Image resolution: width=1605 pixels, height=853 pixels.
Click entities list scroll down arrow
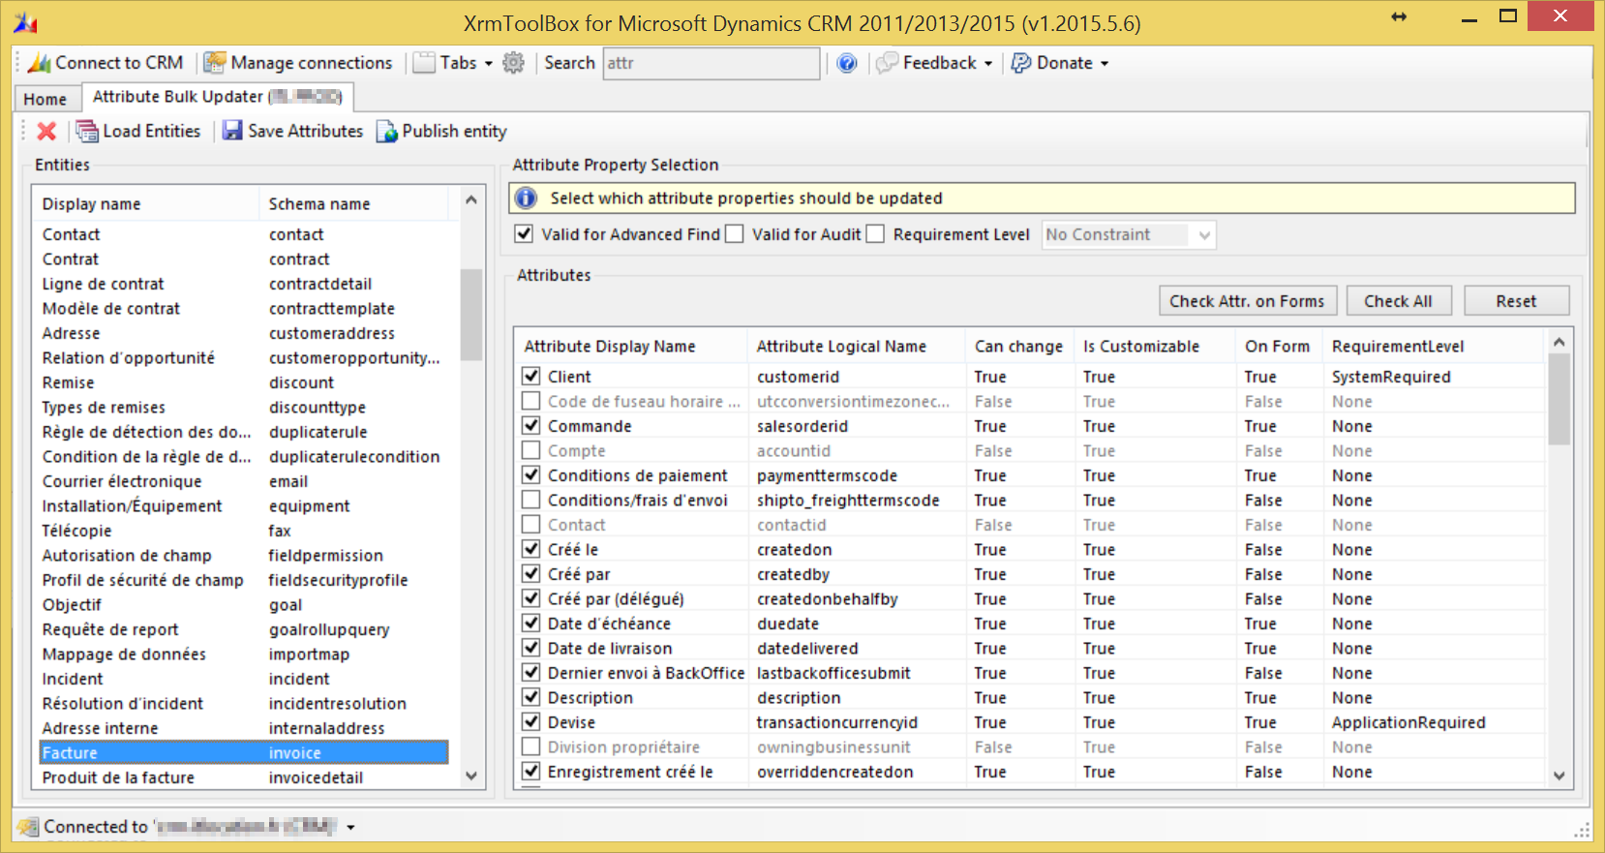coord(471,776)
